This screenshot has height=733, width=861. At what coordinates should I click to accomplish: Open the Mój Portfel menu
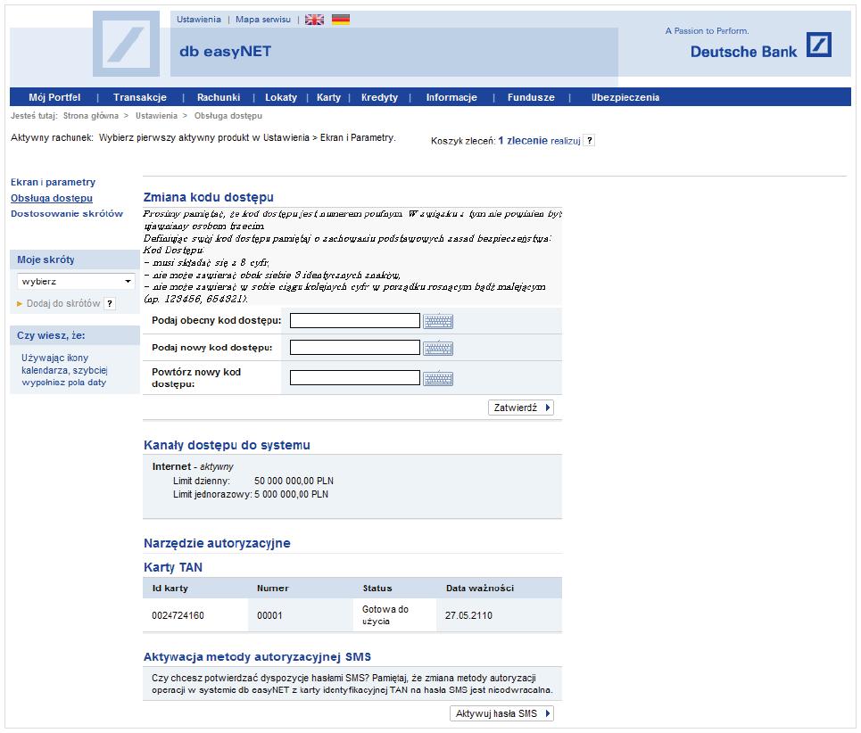click(x=54, y=97)
